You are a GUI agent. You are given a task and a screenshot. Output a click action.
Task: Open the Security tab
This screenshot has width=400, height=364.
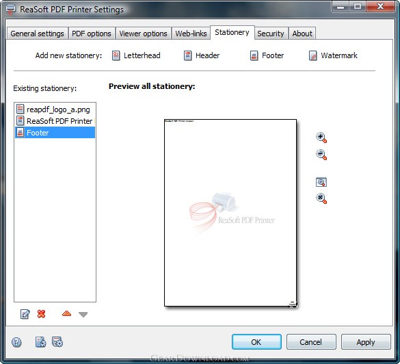click(x=270, y=34)
